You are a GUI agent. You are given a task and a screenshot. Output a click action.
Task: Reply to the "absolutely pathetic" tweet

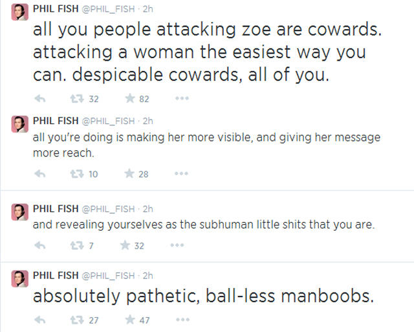click(x=40, y=319)
